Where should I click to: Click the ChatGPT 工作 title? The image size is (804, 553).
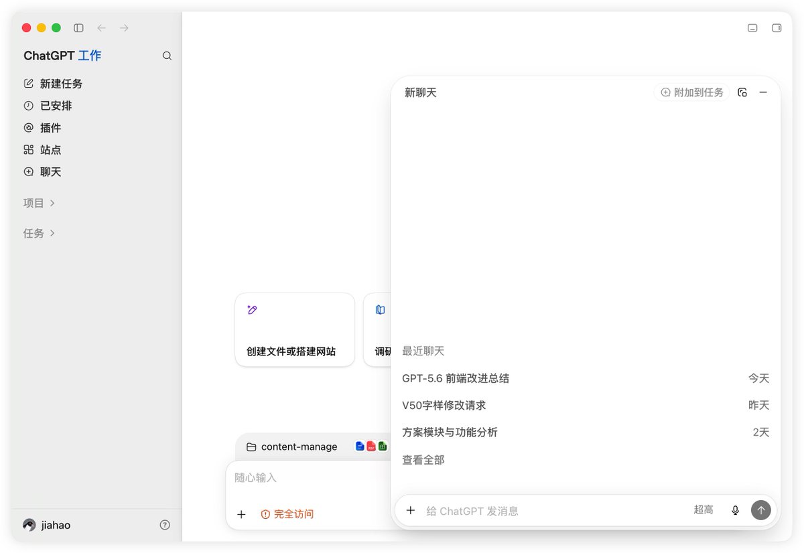coord(62,56)
